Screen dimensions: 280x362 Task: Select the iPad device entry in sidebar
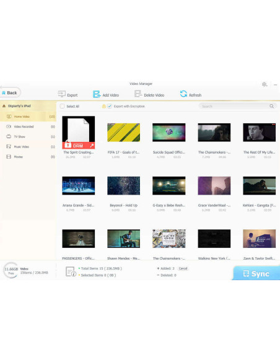[28, 106]
